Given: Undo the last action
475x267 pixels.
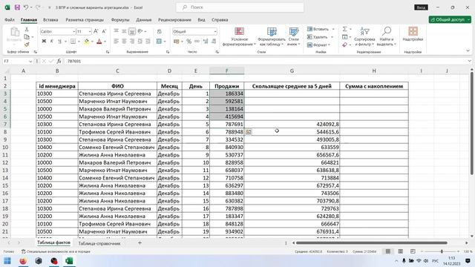Looking at the screenshot, I should (x=26, y=7).
